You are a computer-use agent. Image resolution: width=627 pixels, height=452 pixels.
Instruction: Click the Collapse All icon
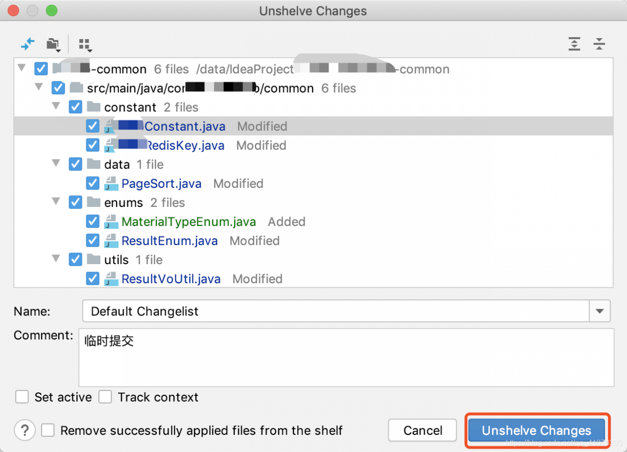tap(599, 44)
